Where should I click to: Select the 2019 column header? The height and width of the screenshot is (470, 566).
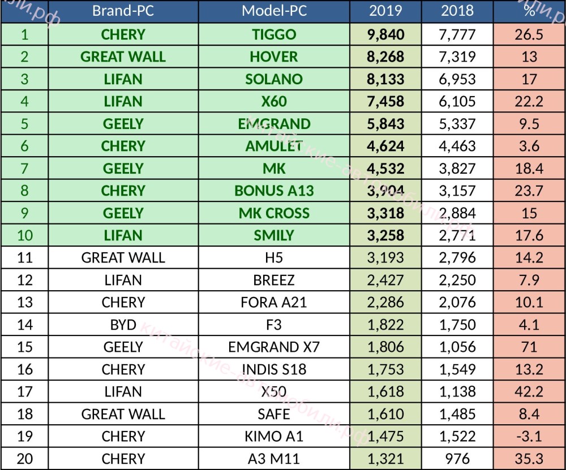coord(385,11)
